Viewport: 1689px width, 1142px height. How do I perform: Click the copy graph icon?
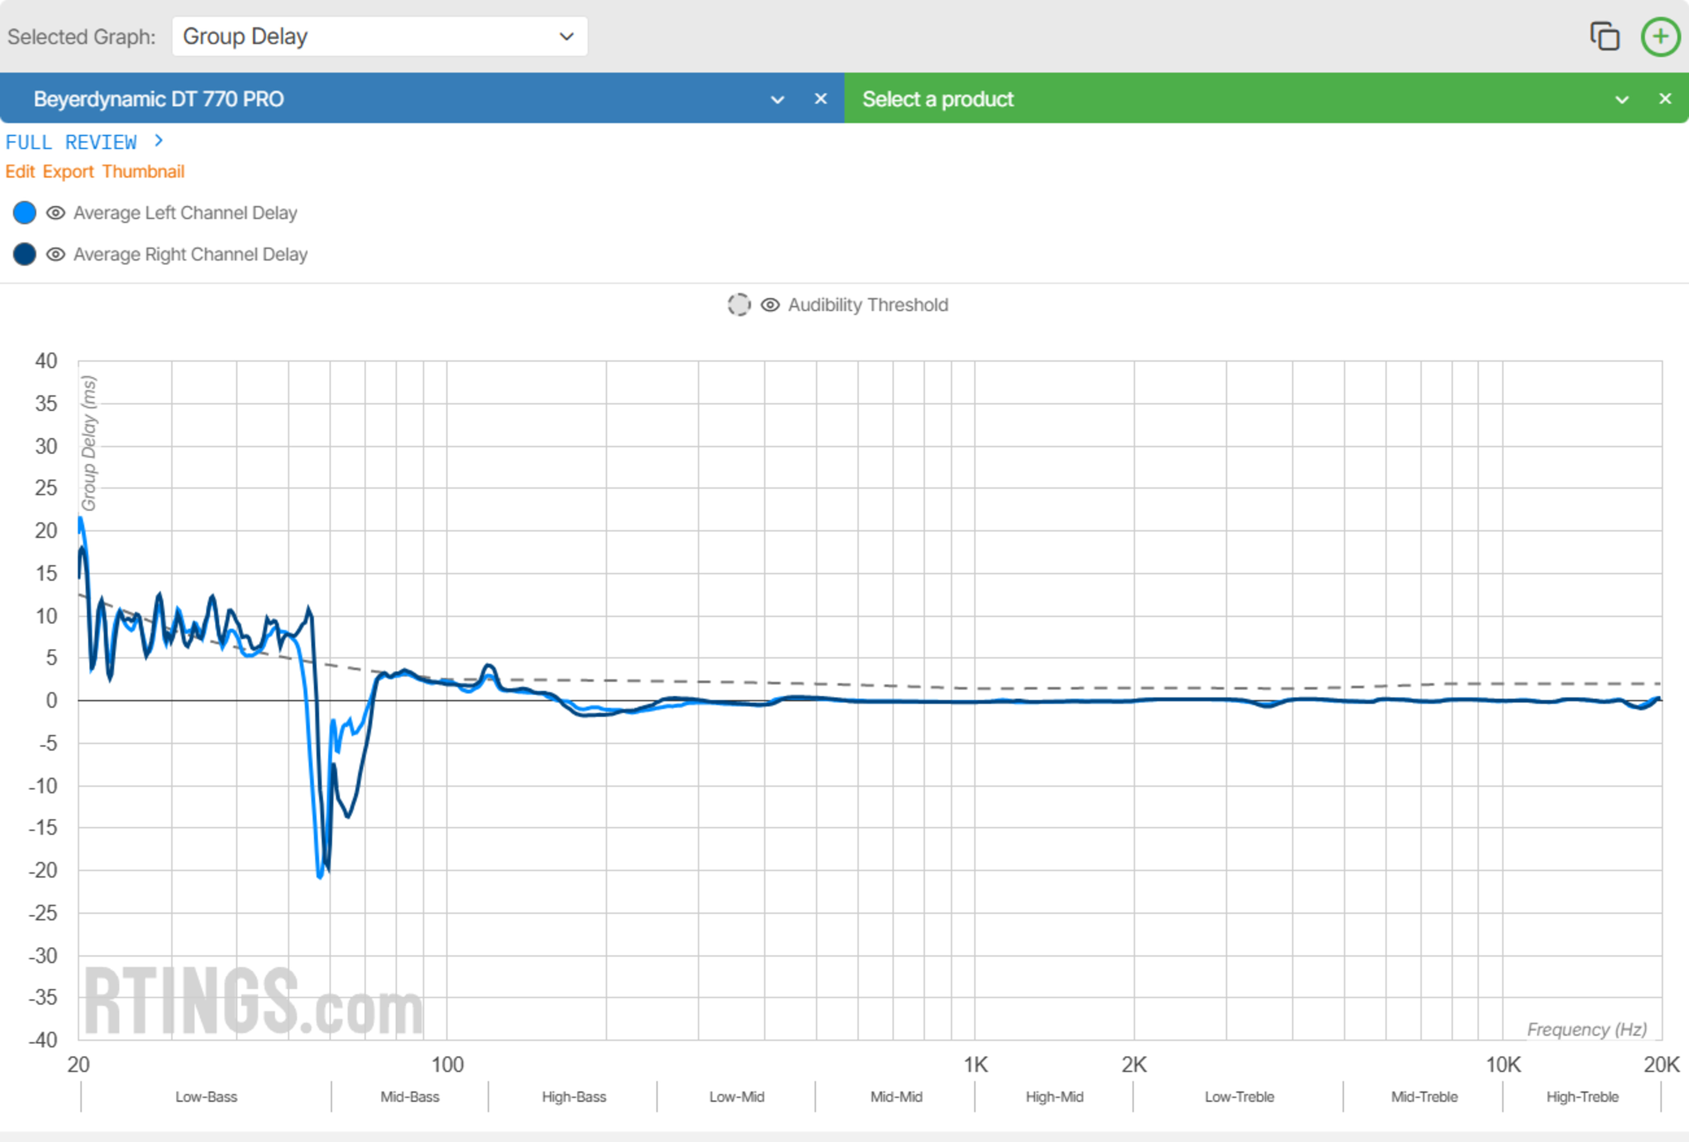[x=1605, y=36]
